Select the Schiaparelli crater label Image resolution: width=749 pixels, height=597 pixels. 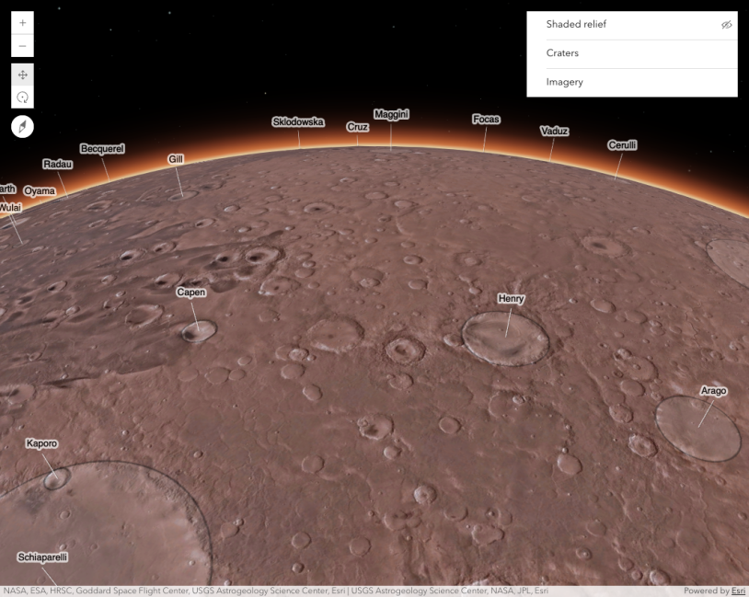click(x=43, y=556)
